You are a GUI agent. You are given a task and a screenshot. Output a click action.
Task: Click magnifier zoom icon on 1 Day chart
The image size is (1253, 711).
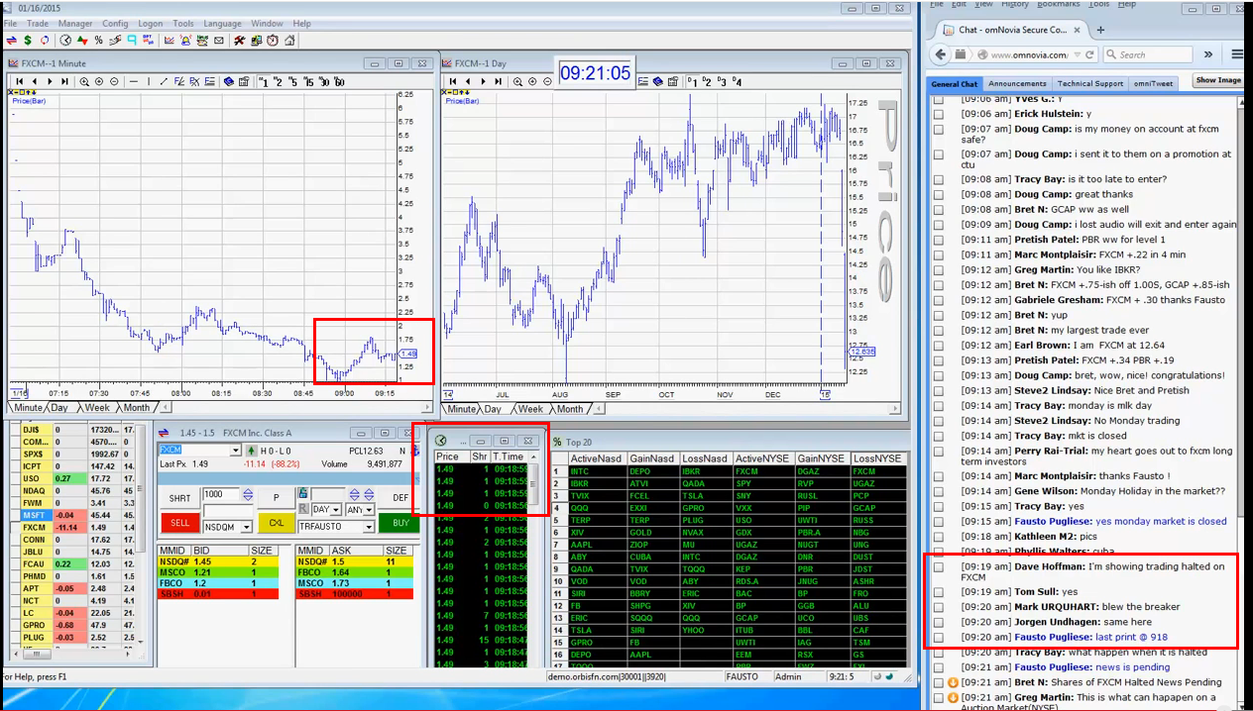pyautogui.click(x=517, y=81)
